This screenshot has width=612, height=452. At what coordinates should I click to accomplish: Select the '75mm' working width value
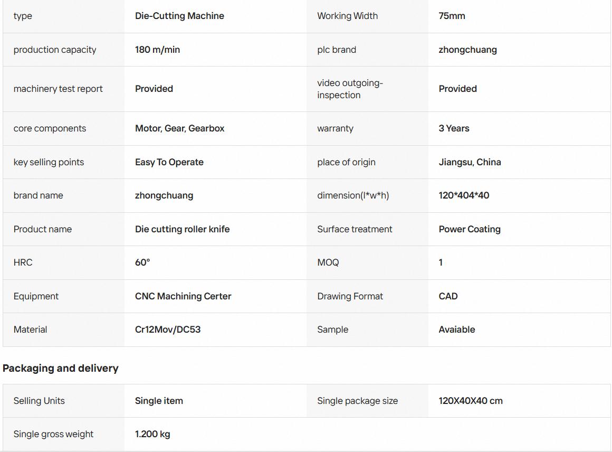pos(452,16)
